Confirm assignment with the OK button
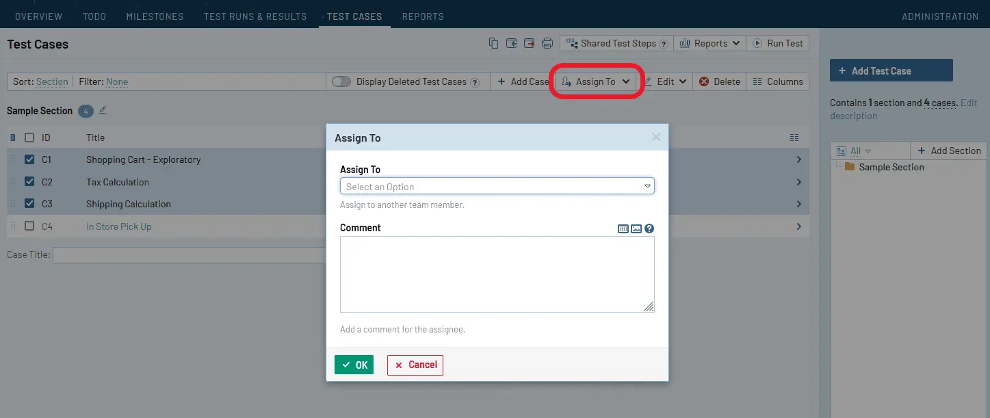Viewport: 990px width, 418px height. 354,365
